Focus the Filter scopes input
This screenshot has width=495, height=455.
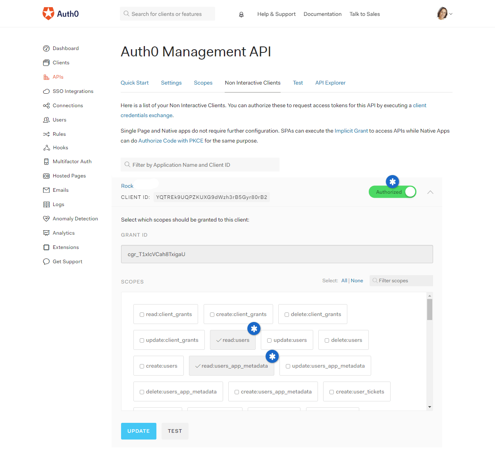point(401,281)
